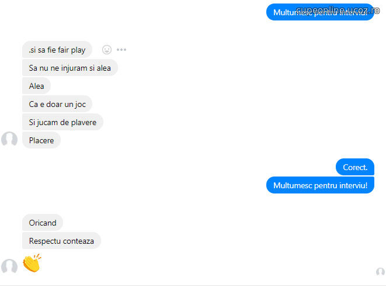Click the emoji reaction smiley icon
This screenshot has height=287, width=386.
click(107, 50)
